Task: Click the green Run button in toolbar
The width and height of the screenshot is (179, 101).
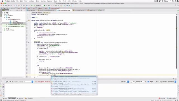Action: [x=44, y=6]
